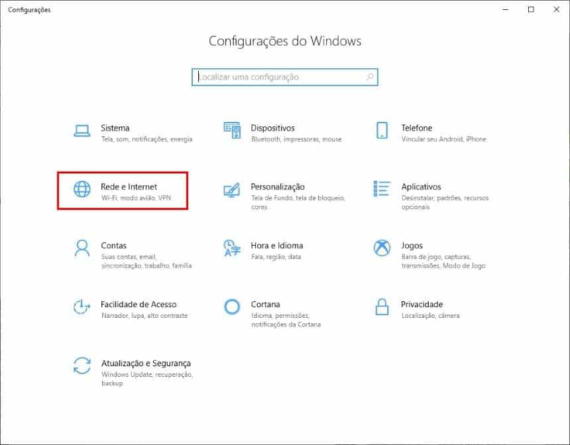
Task: Minimize the Configurações window
Action: coord(505,9)
